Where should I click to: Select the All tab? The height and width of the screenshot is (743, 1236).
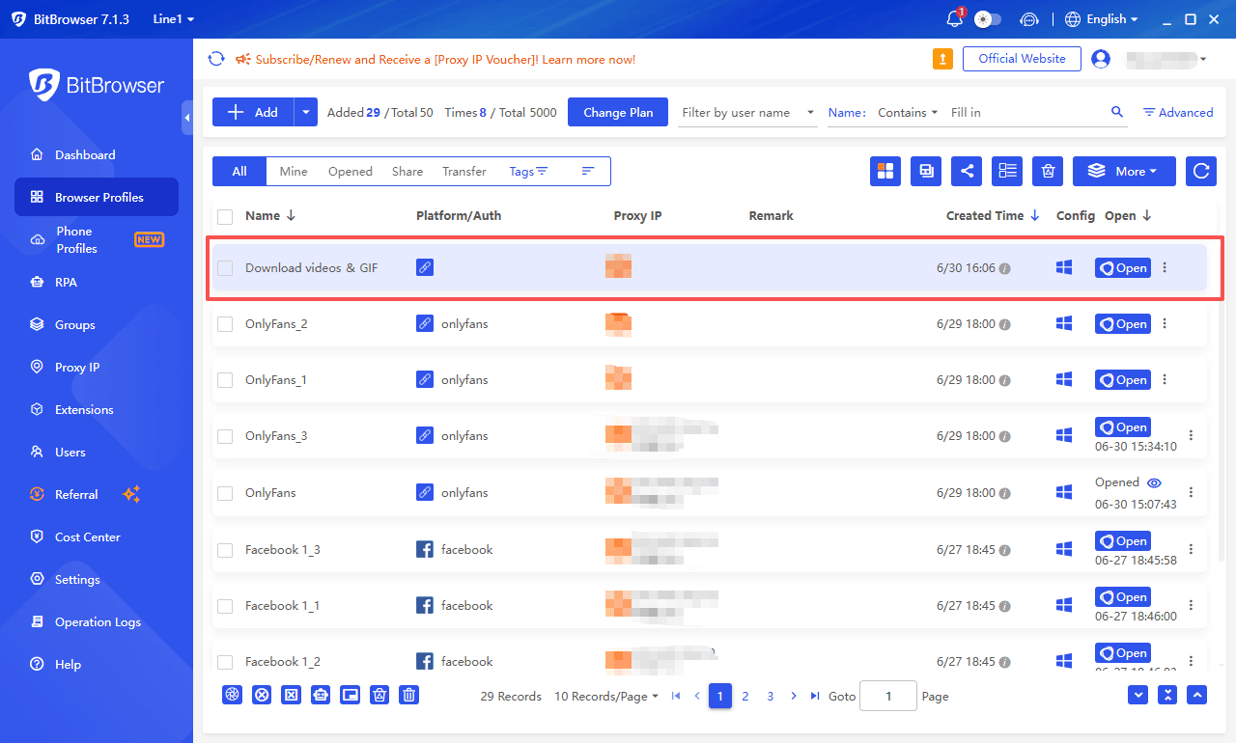tap(239, 171)
